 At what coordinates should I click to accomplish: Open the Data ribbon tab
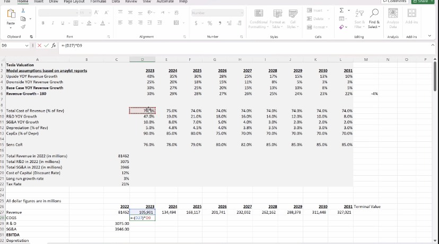pos(116,2)
